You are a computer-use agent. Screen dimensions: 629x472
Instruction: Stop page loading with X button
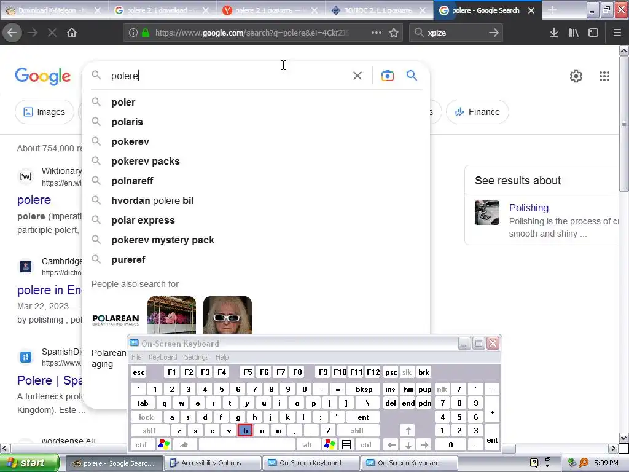[x=52, y=33]
